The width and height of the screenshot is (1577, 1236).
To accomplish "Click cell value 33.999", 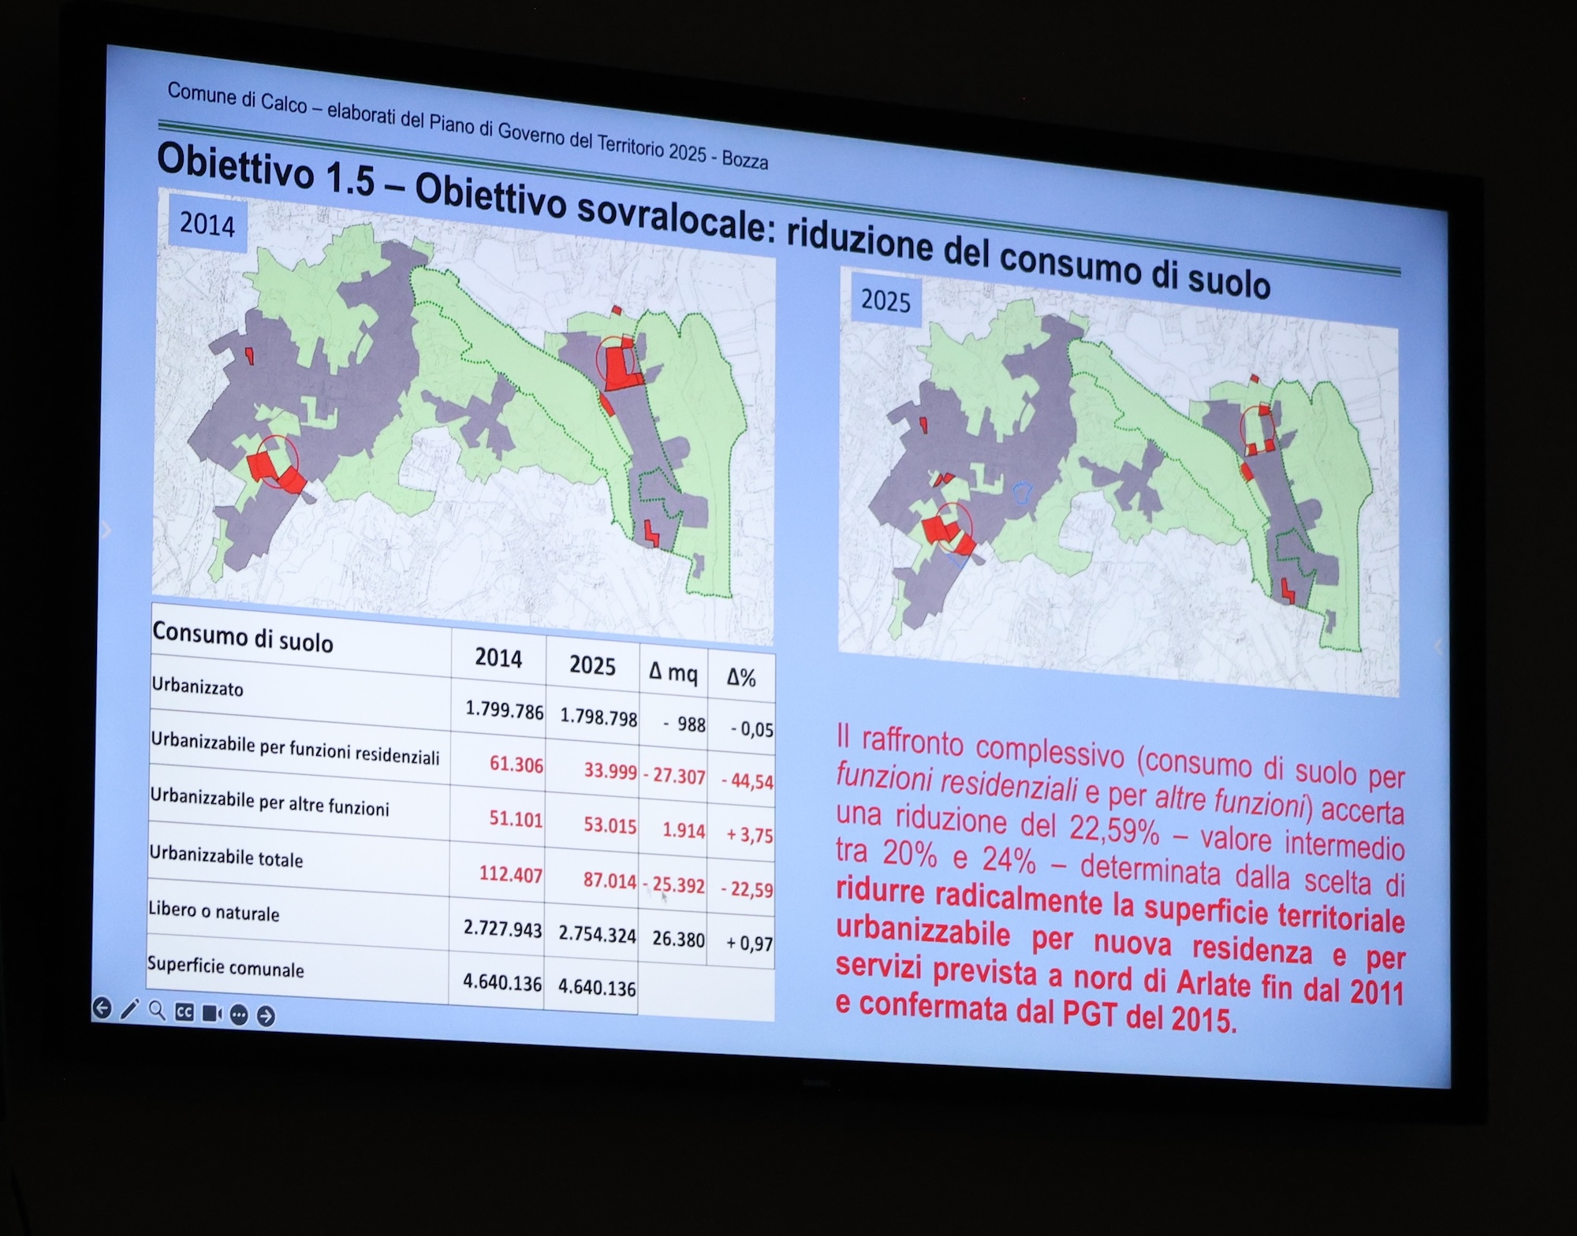I will [610, 770].
